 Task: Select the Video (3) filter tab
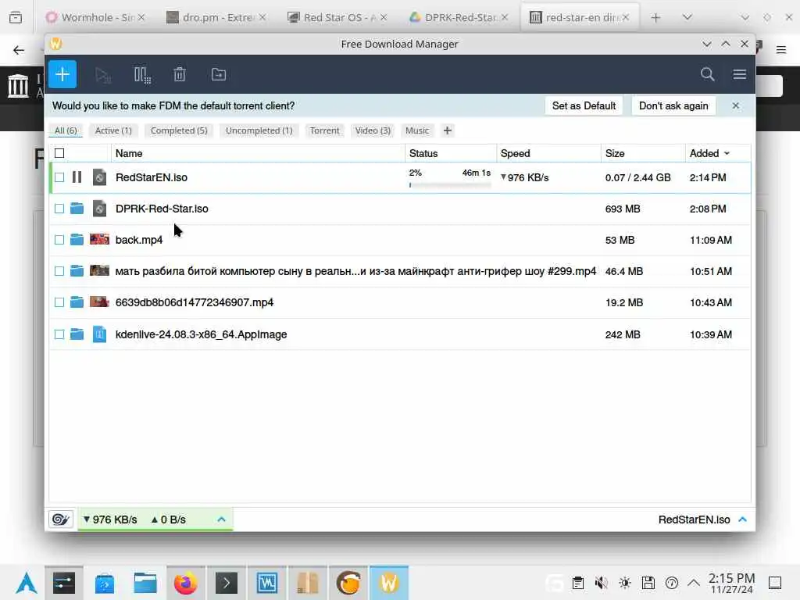tap(373, 130)
